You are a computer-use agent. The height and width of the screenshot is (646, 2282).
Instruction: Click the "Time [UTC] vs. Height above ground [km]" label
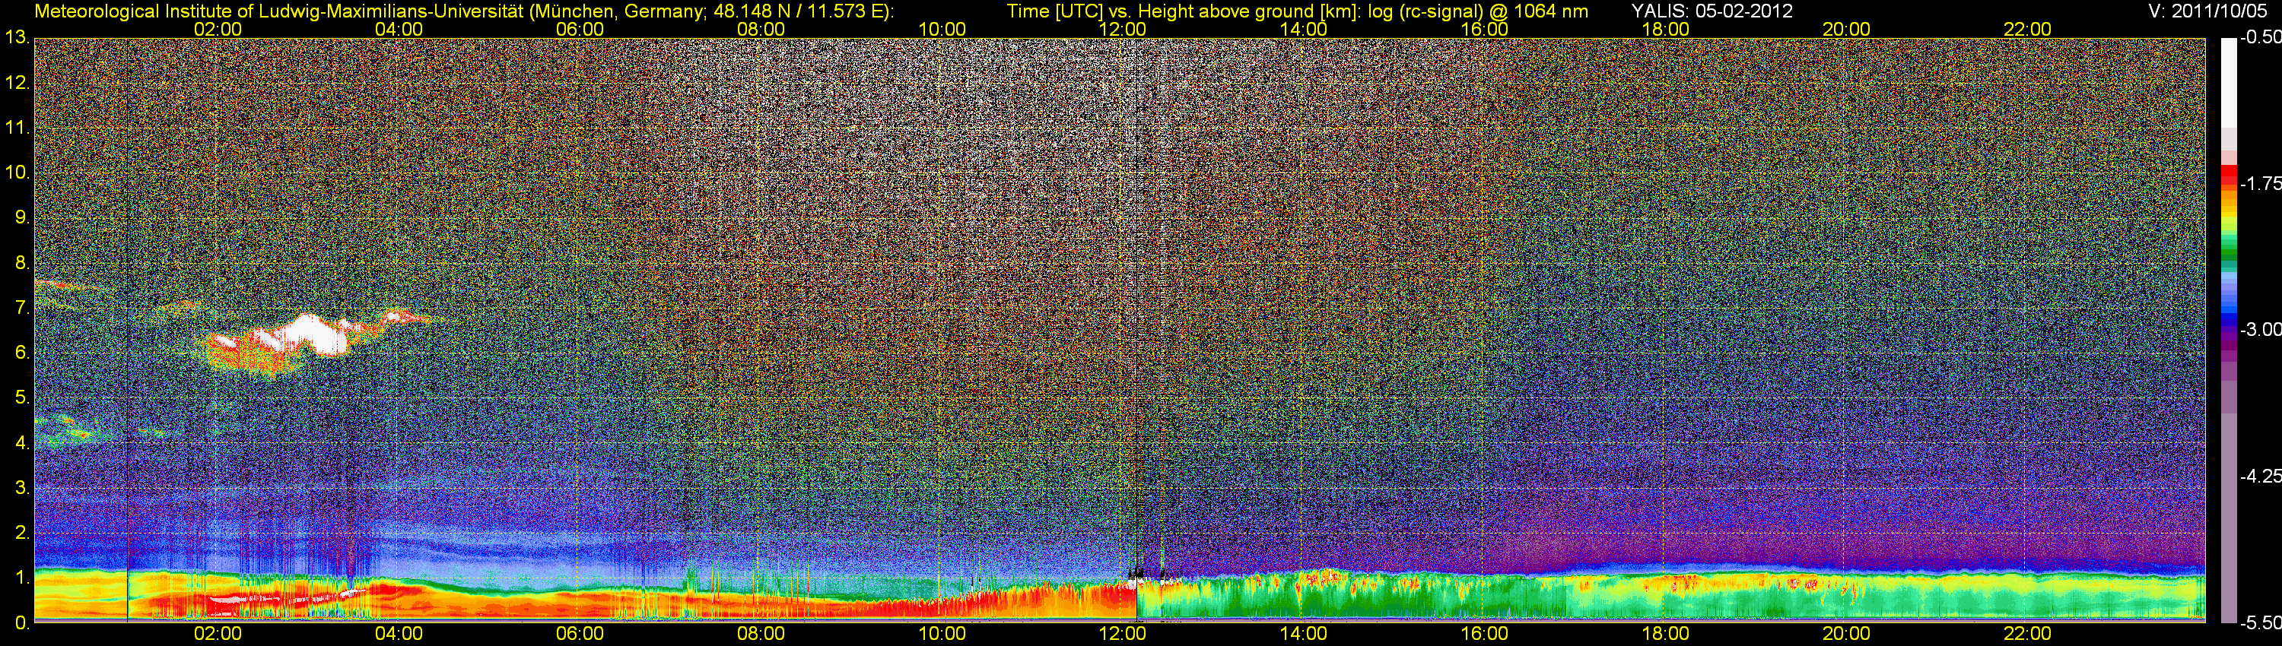point(1184,11)
